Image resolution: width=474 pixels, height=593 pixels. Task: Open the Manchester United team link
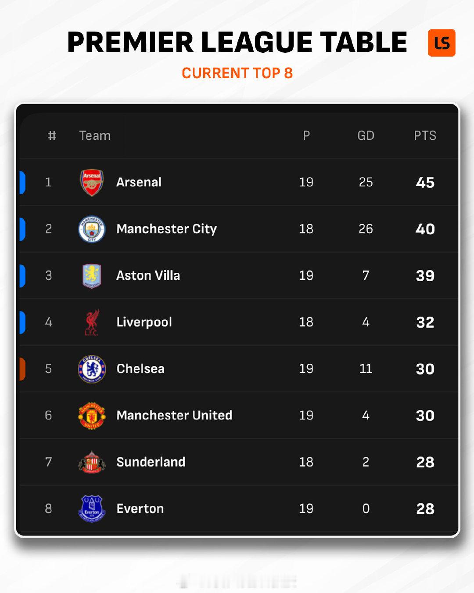[x=174, y=415]
